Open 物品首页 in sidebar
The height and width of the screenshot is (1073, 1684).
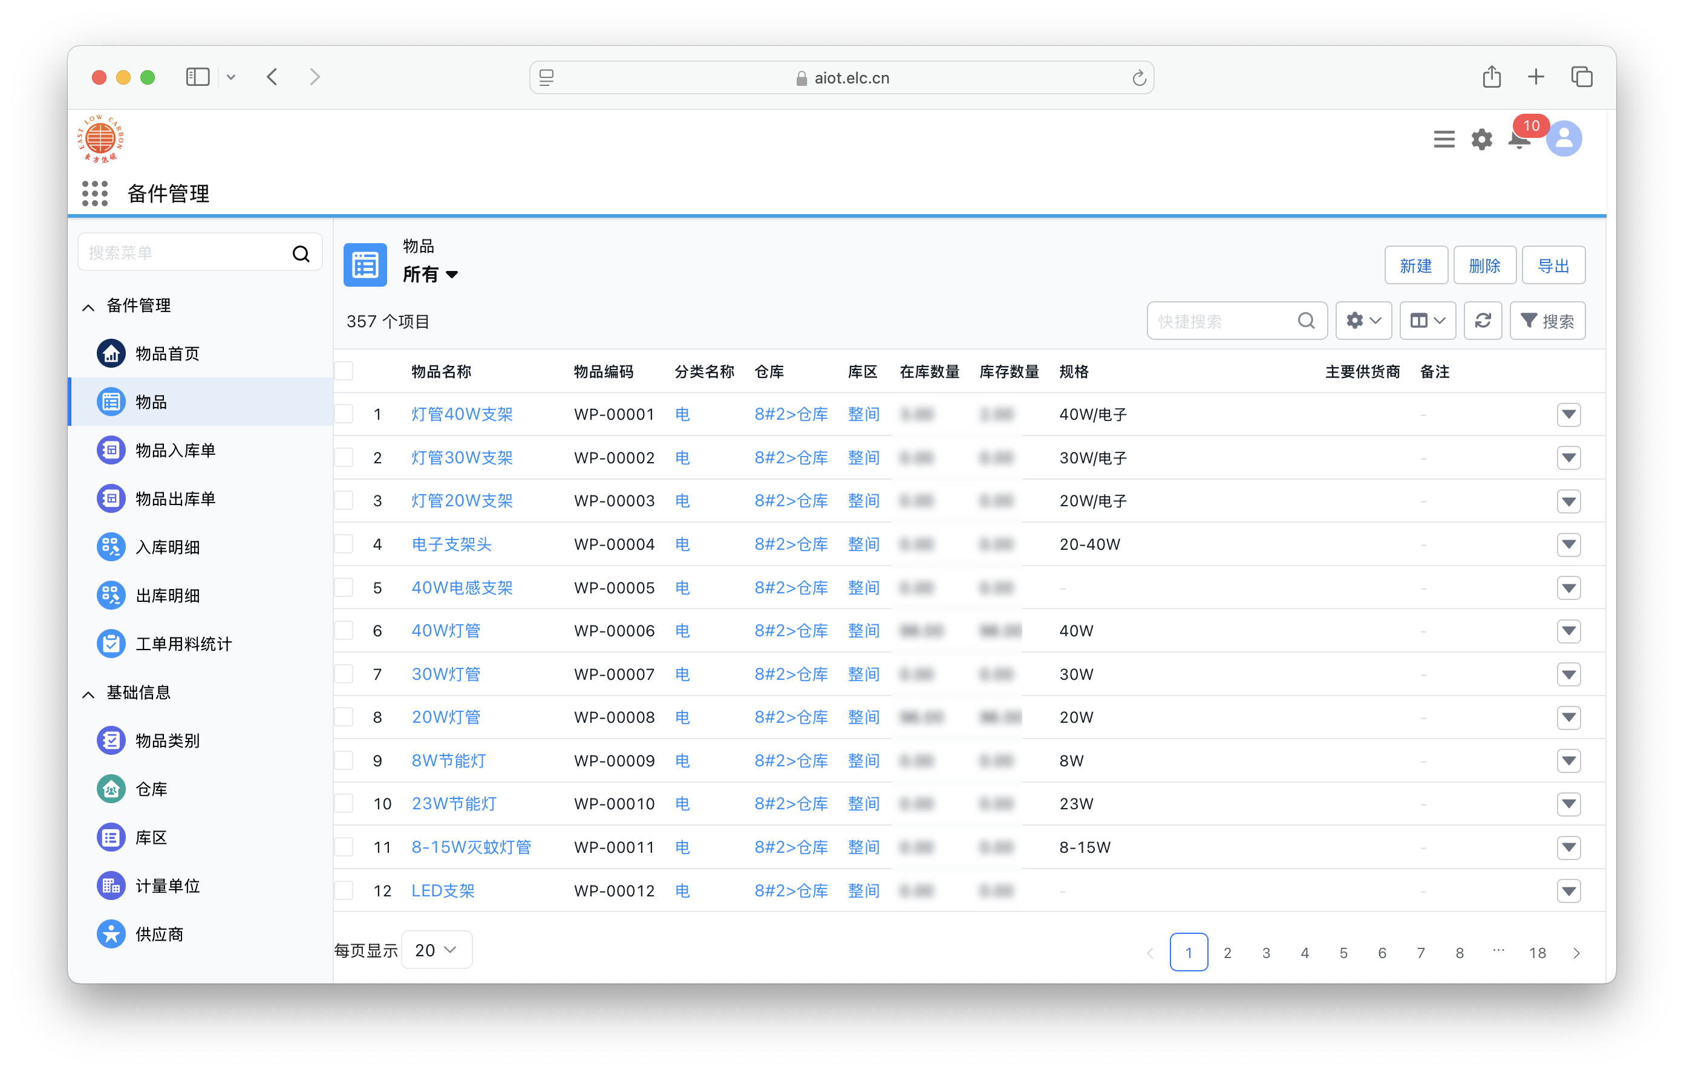(x=201, y=354)
